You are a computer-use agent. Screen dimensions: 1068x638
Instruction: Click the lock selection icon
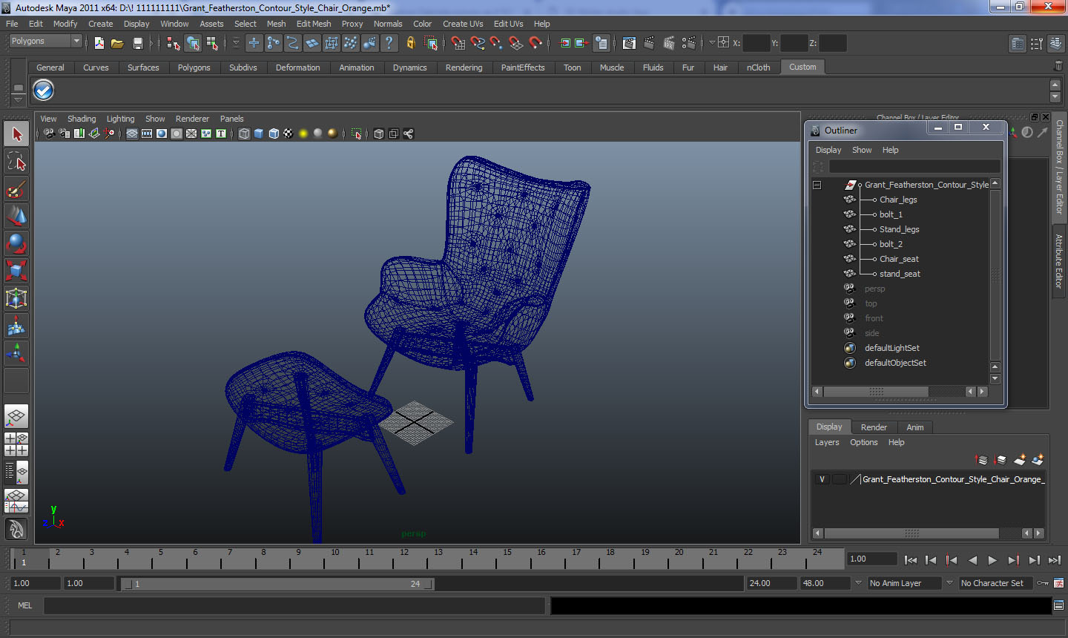pos(410,43)
